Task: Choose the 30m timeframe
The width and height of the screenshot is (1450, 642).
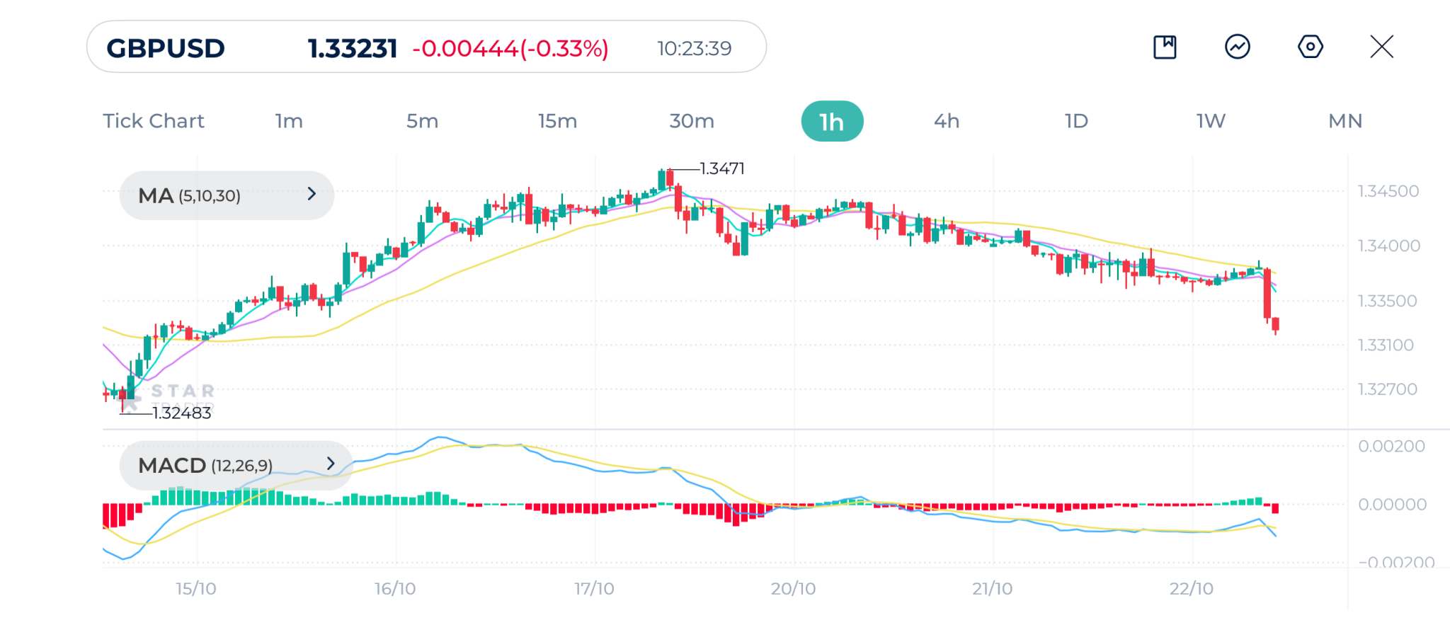Action: click(x=692, y=121)
